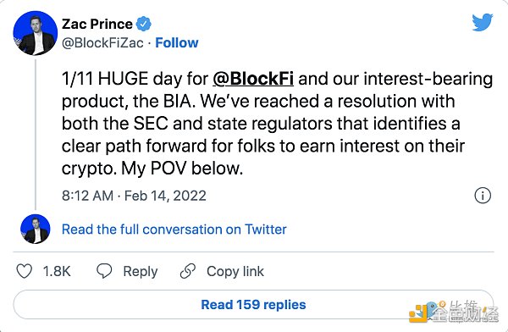This screenshot has height=332, width=508.
Task: Follow @BlockFiZac
Action: pyautogui.click(x=177, y=43)
